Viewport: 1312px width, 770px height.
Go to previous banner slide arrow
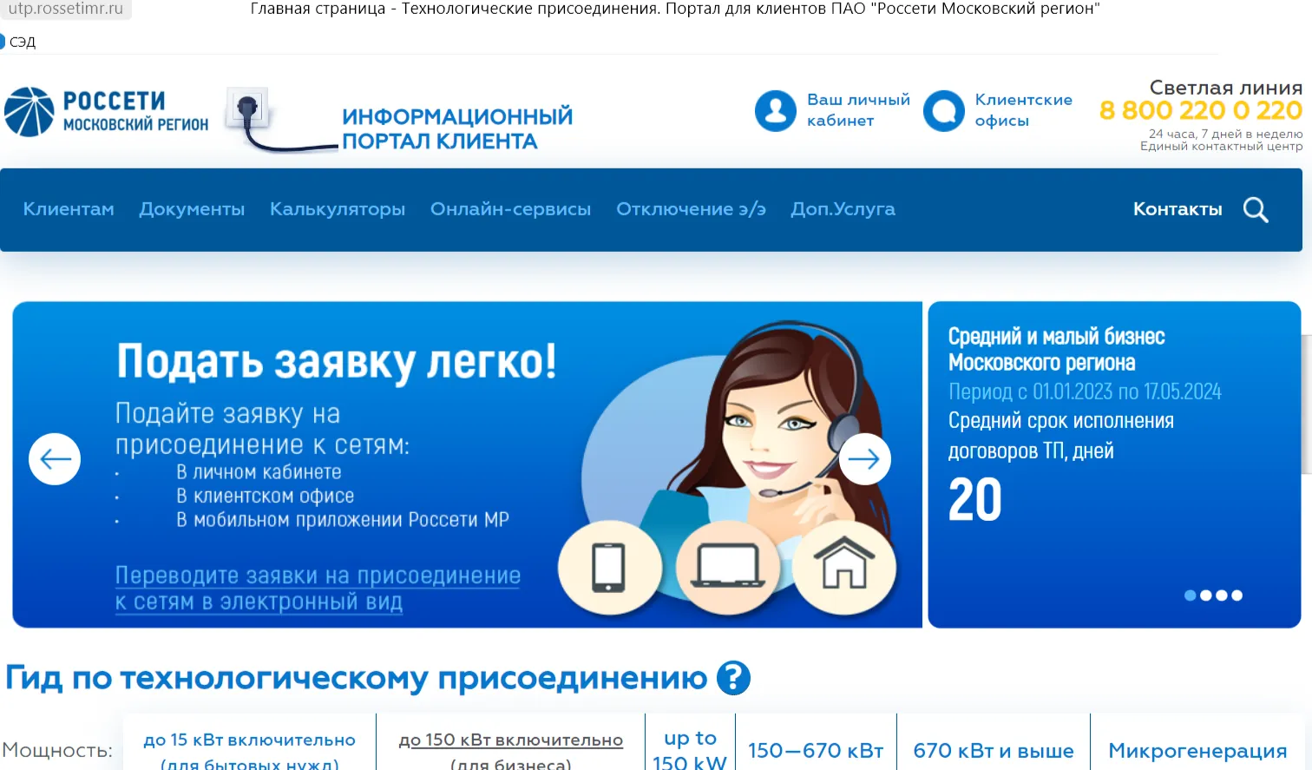55,459
